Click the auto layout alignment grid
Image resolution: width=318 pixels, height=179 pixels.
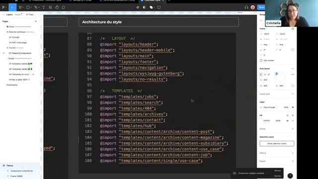coord(280,77)
